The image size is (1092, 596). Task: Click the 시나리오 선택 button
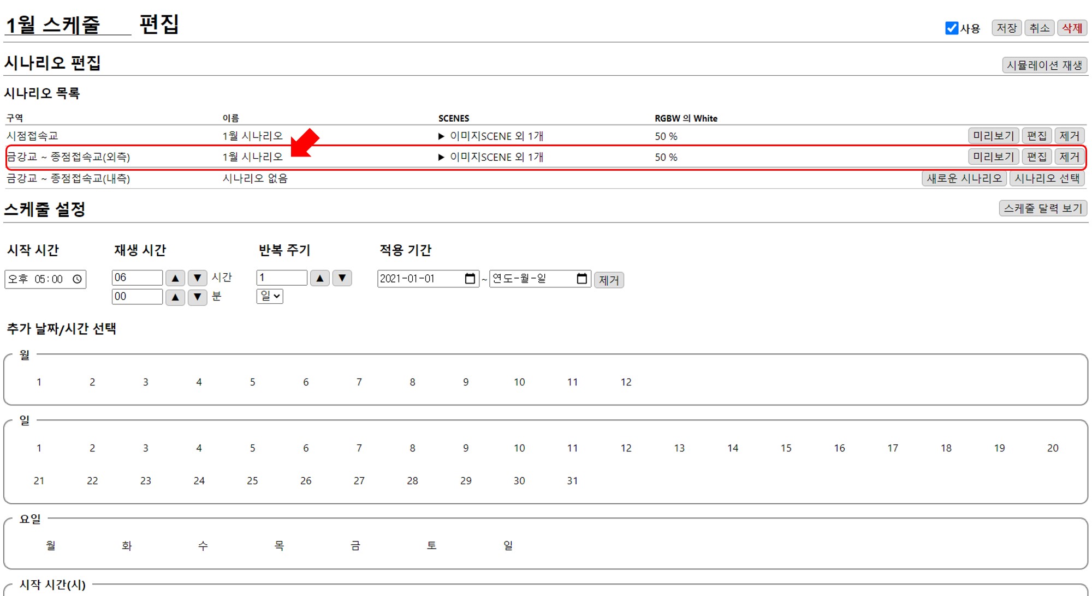click(x=1047, y=178)
